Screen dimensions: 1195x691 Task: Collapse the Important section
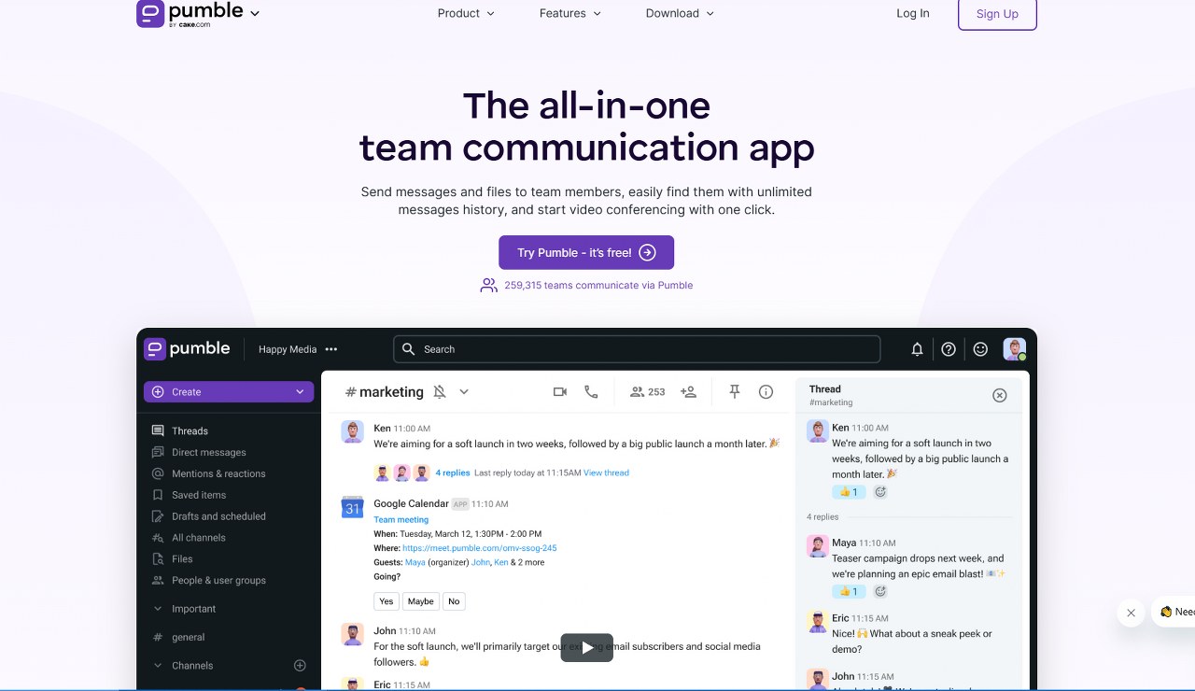point(158,609)
